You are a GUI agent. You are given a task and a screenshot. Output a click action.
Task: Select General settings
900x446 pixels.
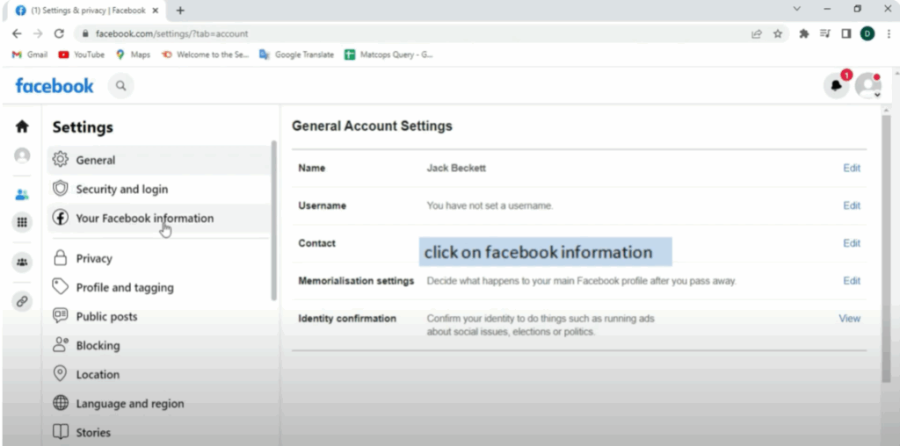(159, 160)
